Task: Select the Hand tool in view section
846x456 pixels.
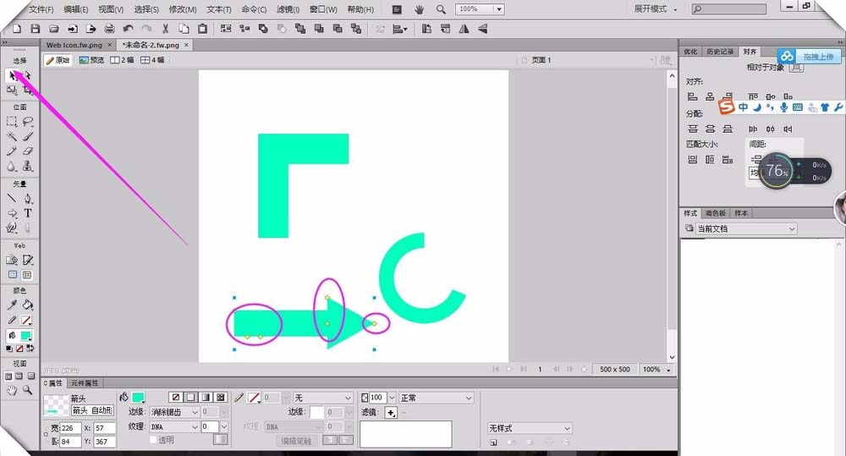Action: (x=12, y=390)
